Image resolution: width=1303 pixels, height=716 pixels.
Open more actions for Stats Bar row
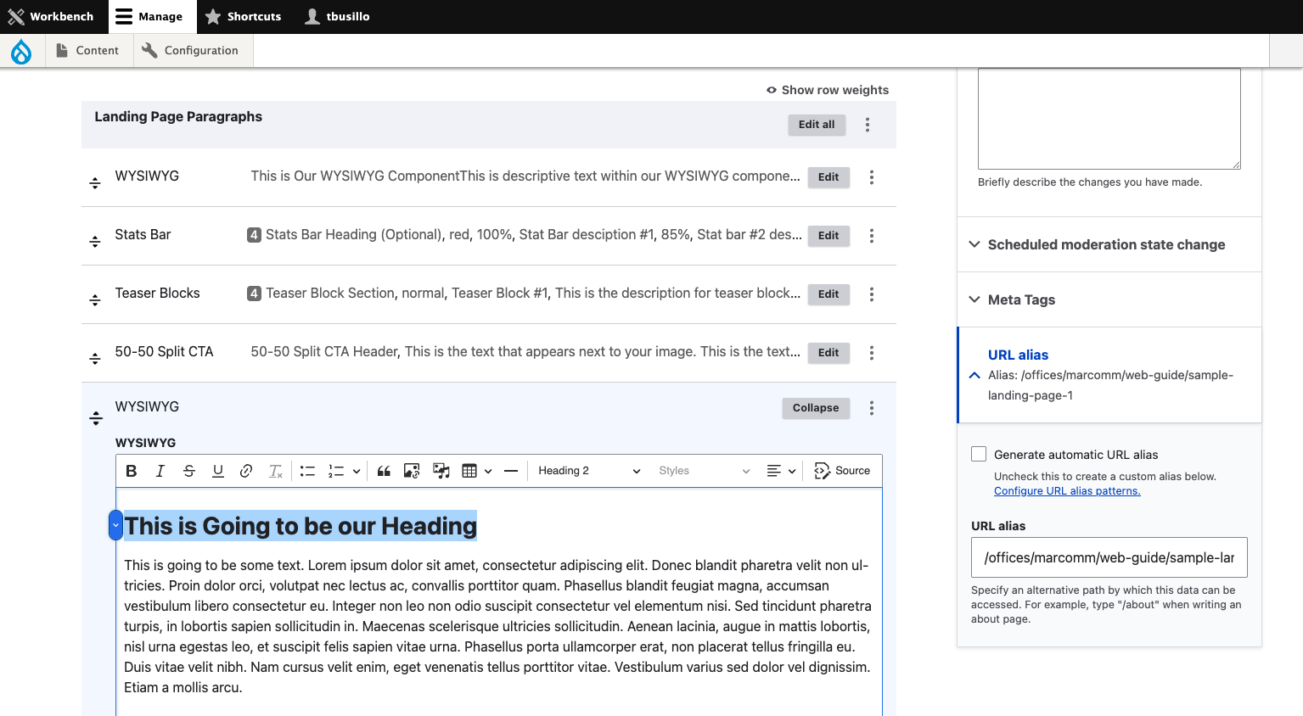click(872, 236)
